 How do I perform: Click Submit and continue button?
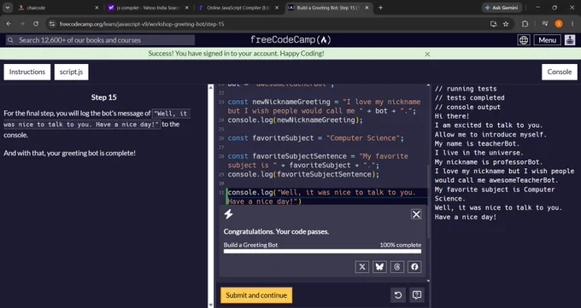256,295
